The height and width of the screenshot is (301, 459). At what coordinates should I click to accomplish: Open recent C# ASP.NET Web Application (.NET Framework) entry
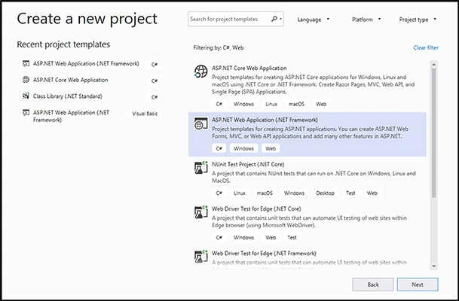coord(86,63)
